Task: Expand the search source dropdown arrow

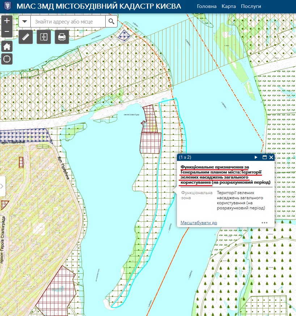Action: tap(25, 22)
